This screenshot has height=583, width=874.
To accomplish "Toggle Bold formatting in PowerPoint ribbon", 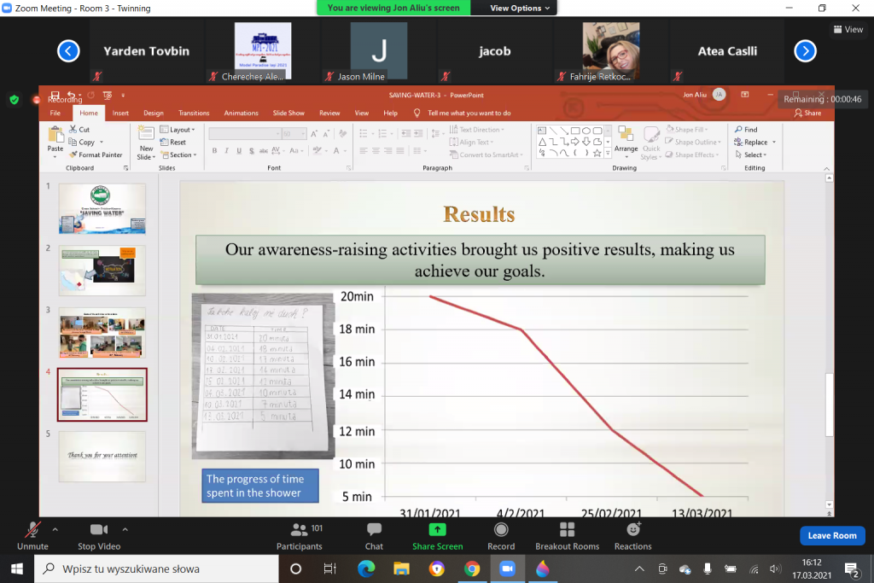I will pyautogui.click(x=214, y=151).
